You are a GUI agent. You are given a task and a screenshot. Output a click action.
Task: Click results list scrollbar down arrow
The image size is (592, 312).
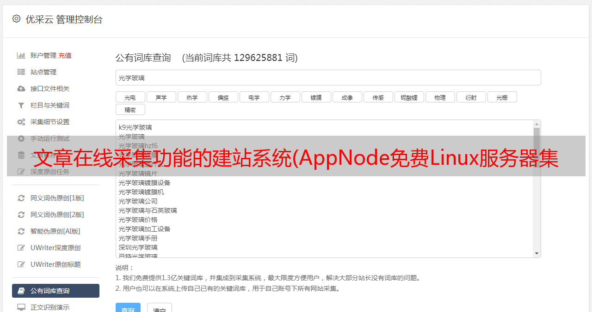point(536,253)
